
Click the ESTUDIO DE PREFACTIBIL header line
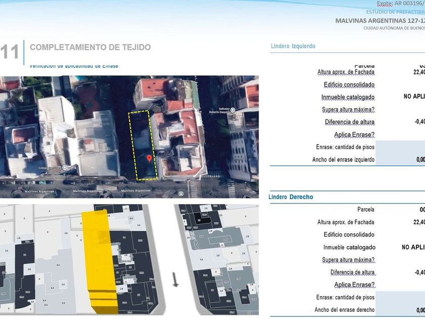tap(396, 12)
